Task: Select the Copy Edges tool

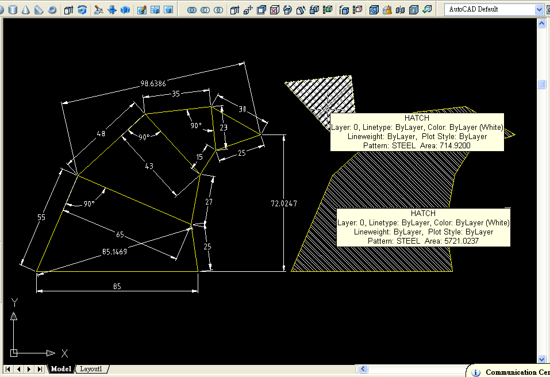Action: (344, 10)
